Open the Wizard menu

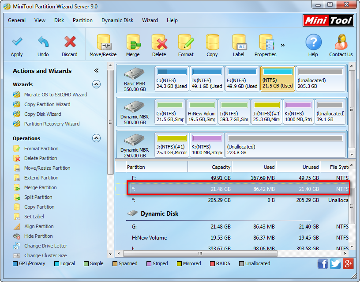pyautogui.click(x=150, y=20)
